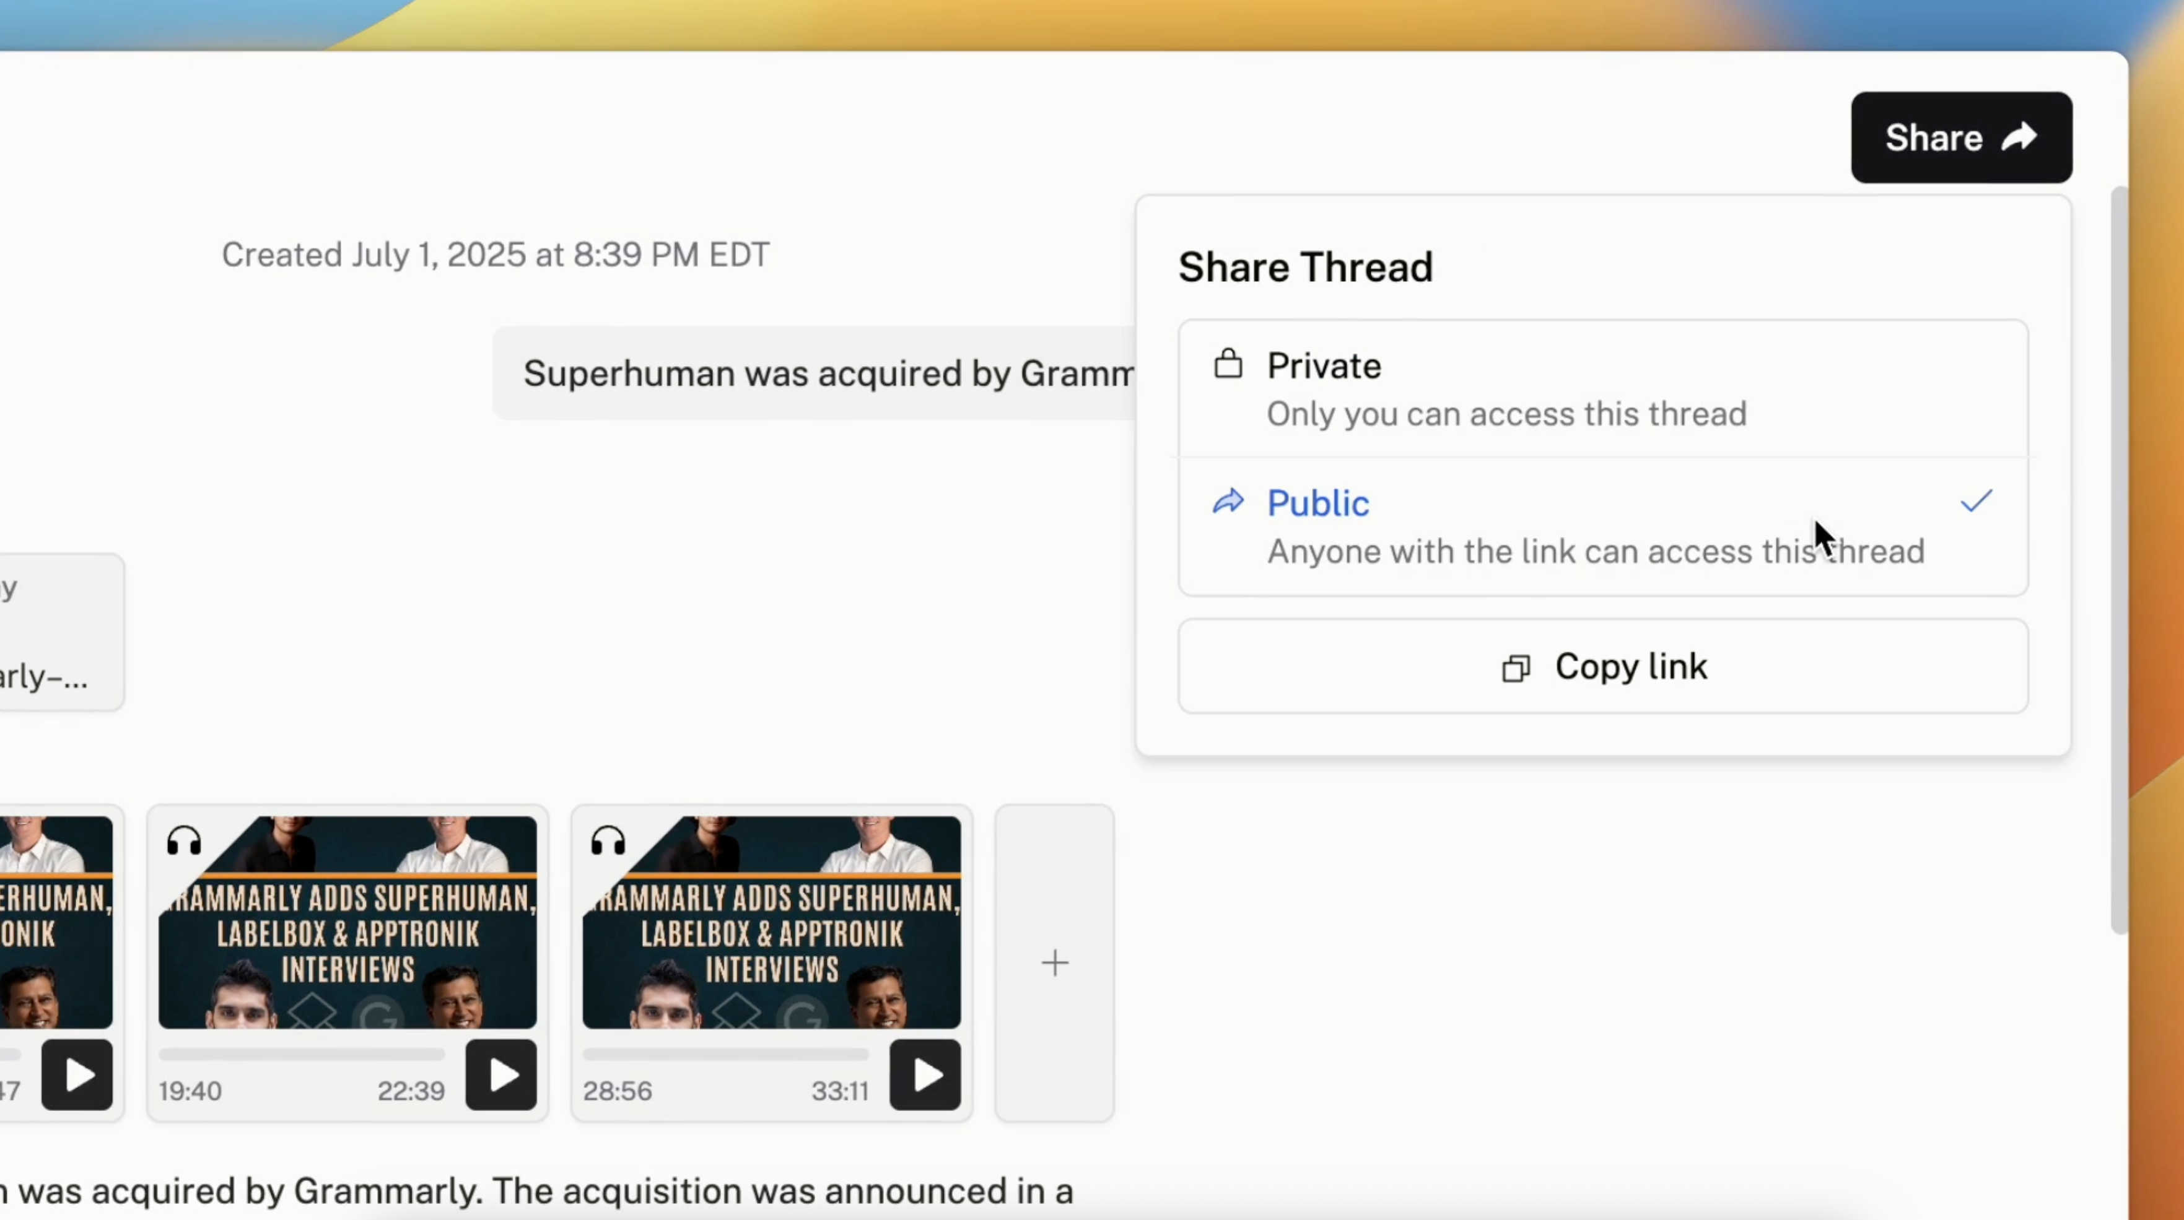Seek on the 19:40 clip progress bar
Image resolution: width=2184 pixels, height=1220 pixels.
click(302, 1055)
